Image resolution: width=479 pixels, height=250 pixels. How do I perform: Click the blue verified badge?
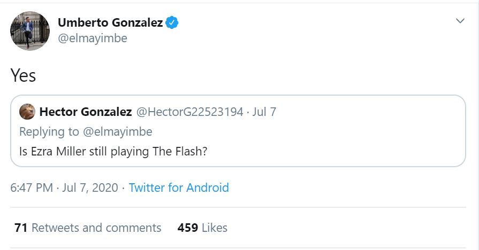(172, 22)
